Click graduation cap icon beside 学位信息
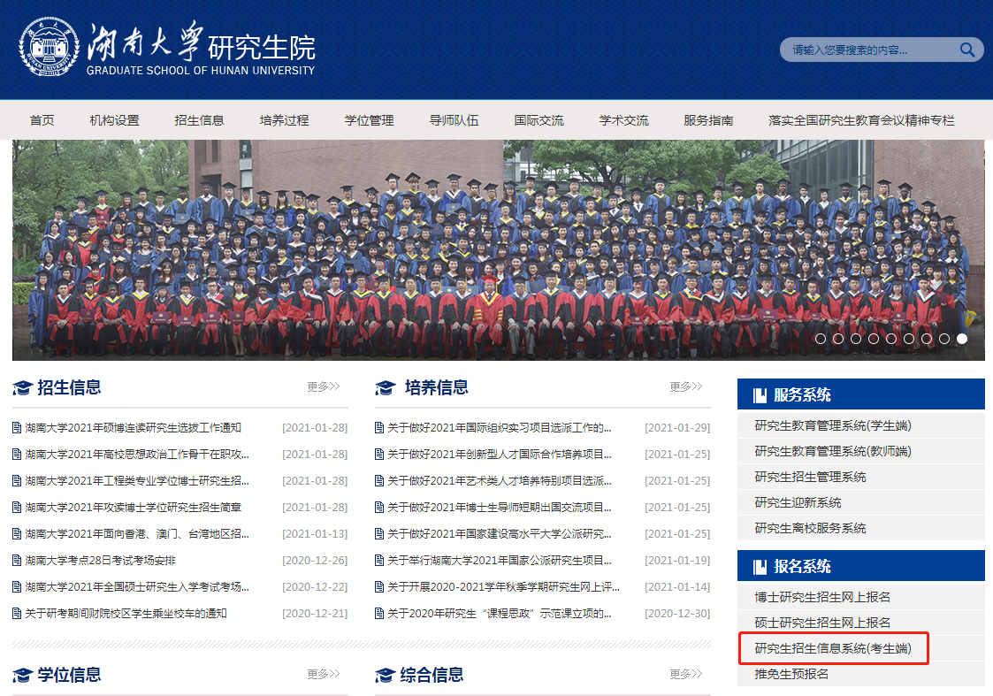 click(x=22, y=676)
